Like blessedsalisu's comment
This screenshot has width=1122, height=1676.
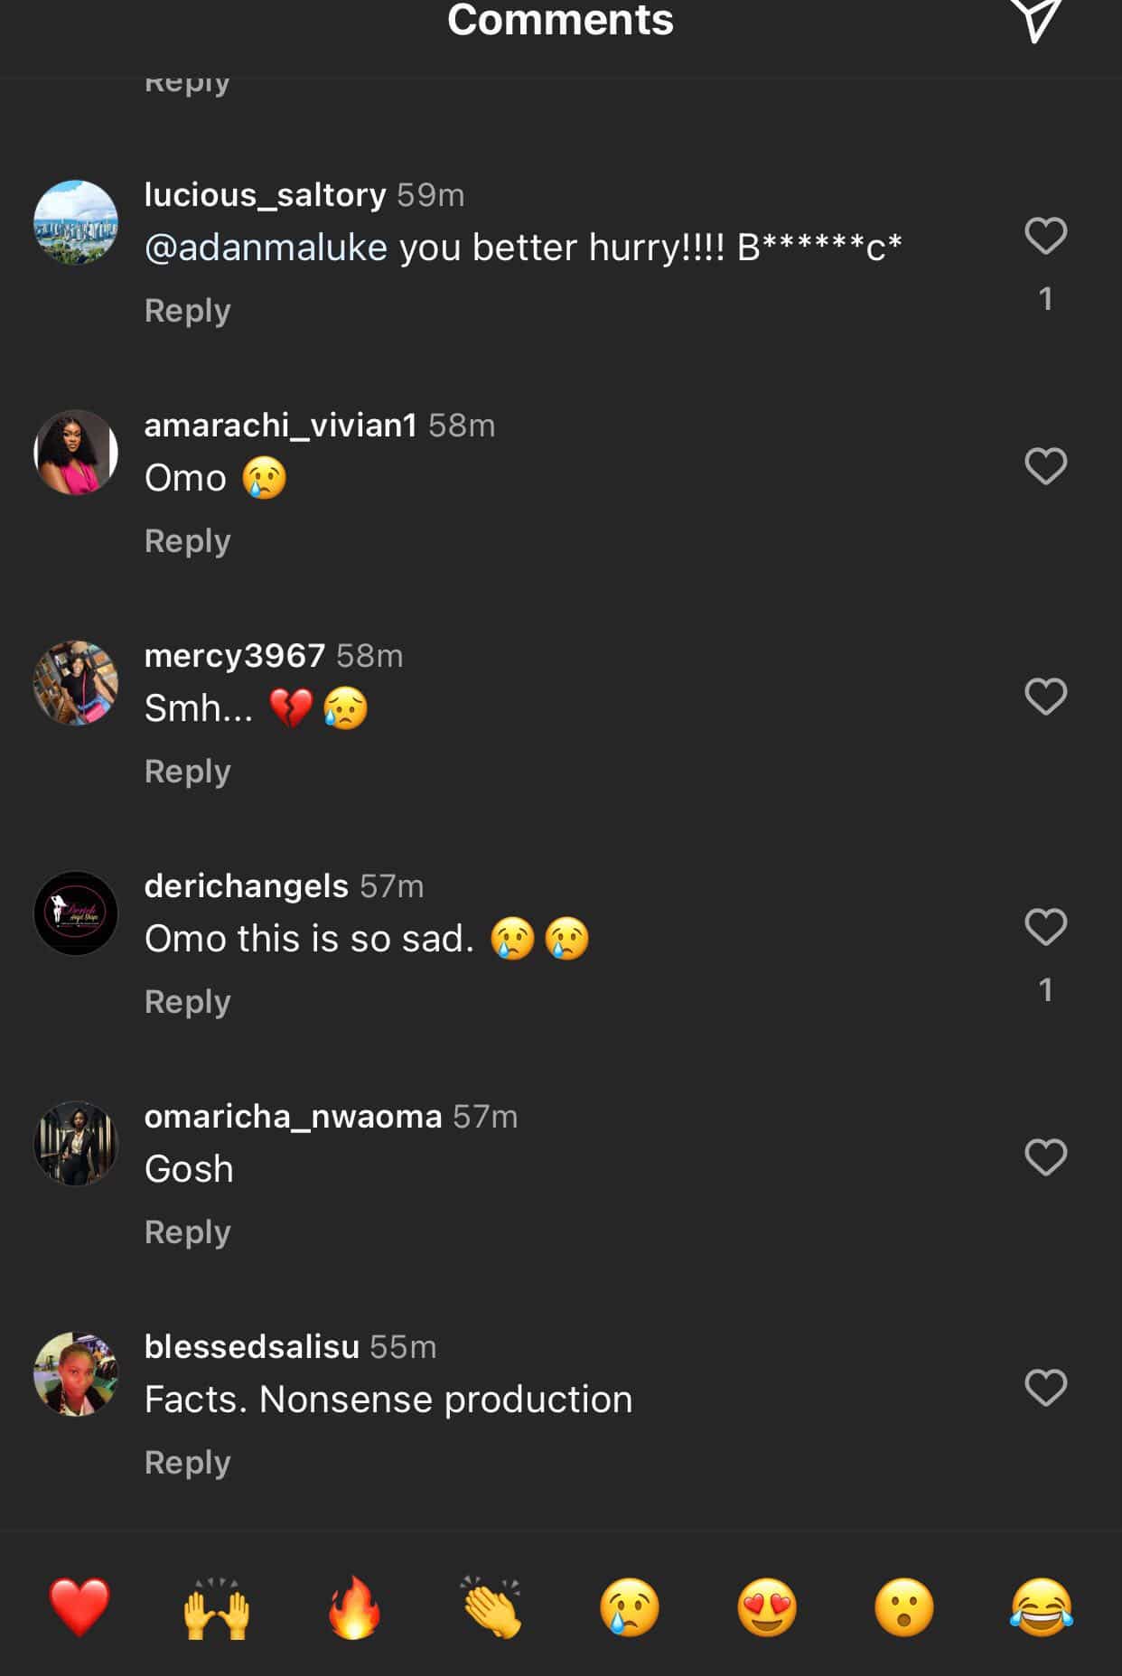click(1046, 1388)
